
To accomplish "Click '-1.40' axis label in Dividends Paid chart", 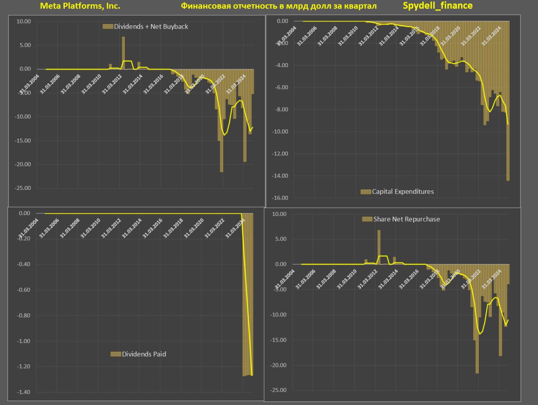I will click(24, 392).
